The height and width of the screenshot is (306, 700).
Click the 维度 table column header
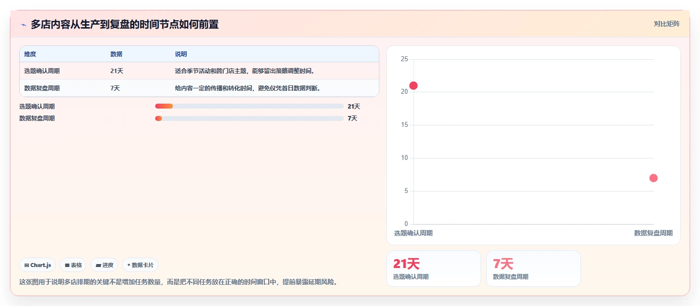click(30, 54)
